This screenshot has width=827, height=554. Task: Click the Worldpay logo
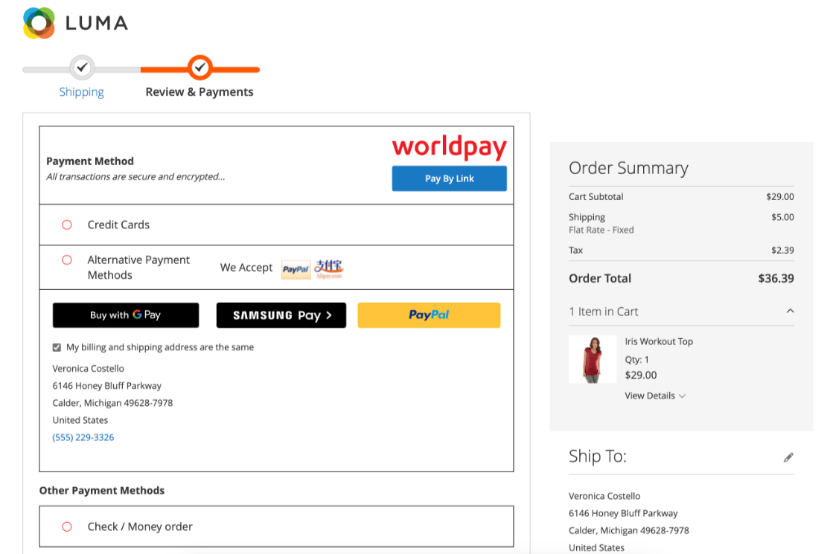(450, 147)
